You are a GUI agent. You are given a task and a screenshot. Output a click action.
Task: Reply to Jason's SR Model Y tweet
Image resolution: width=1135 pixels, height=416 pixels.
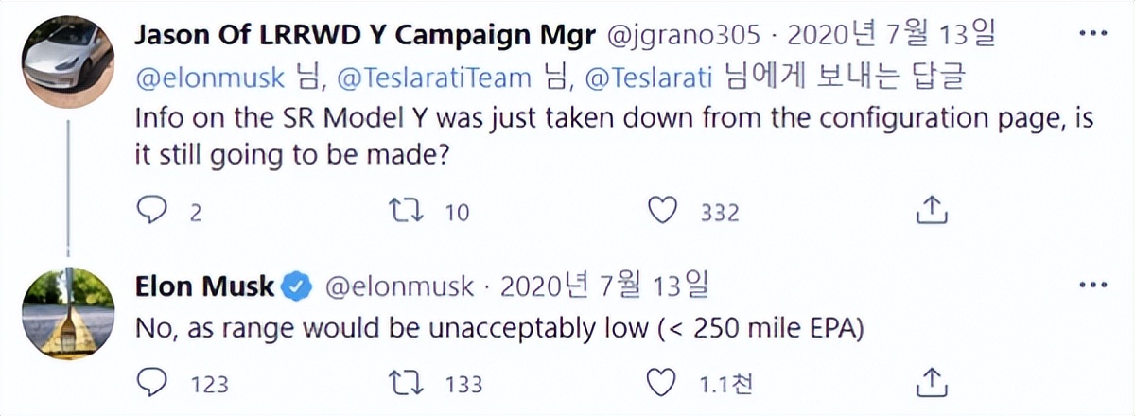click(x=152, y=211)
